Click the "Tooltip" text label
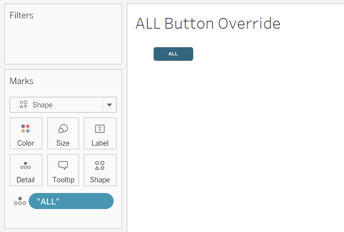 click(x=64, y=180)
